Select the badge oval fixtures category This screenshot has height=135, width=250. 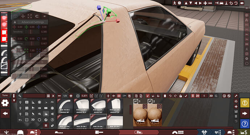[x=39, y=108]
